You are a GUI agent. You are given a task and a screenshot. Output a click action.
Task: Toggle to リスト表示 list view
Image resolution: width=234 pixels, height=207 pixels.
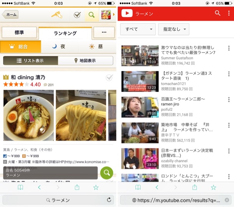pos(31,61)
